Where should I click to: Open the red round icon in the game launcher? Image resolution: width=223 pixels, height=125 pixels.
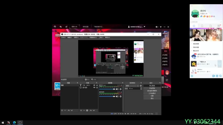(x=167, y=72)
